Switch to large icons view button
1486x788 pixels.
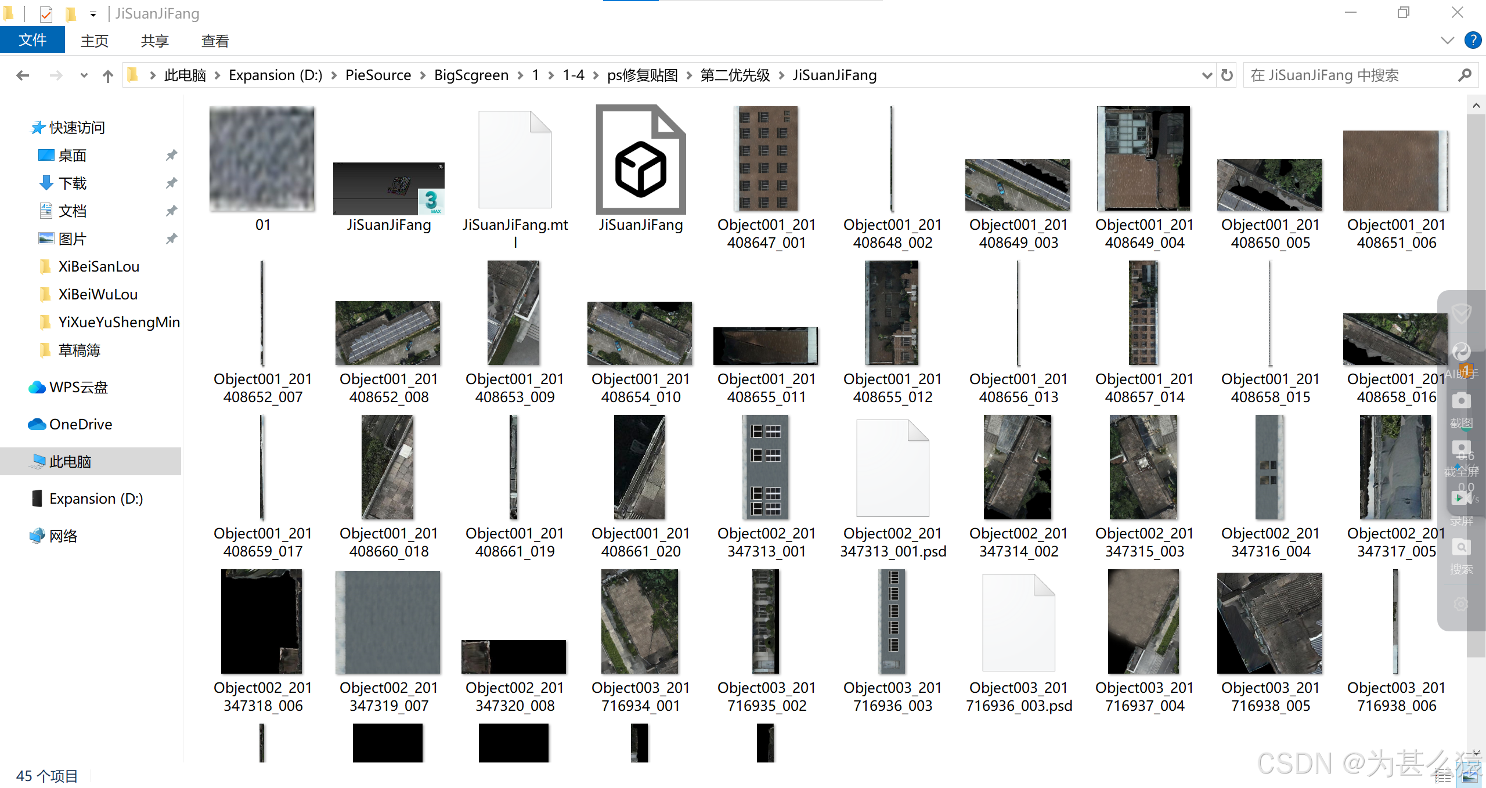[x=1470, y=775]
